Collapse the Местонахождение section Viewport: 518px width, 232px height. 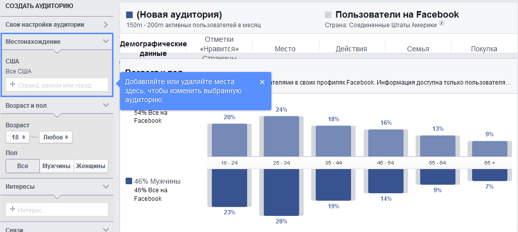tap(105, 41)
